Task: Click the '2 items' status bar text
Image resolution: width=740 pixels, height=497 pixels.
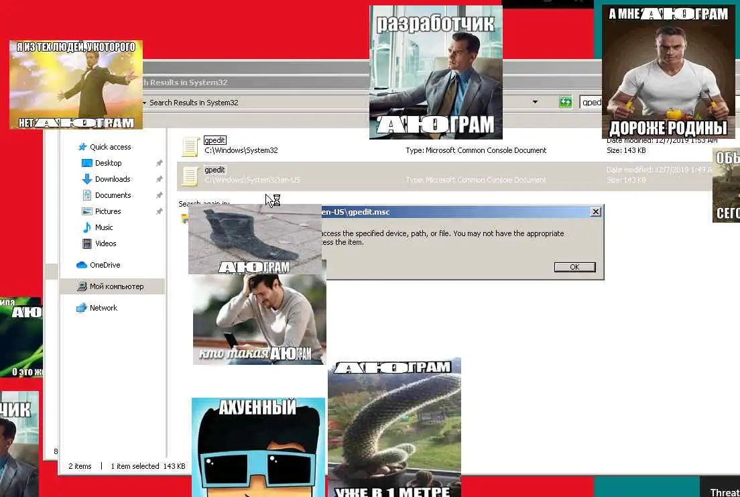Action: tap(80, 466)
